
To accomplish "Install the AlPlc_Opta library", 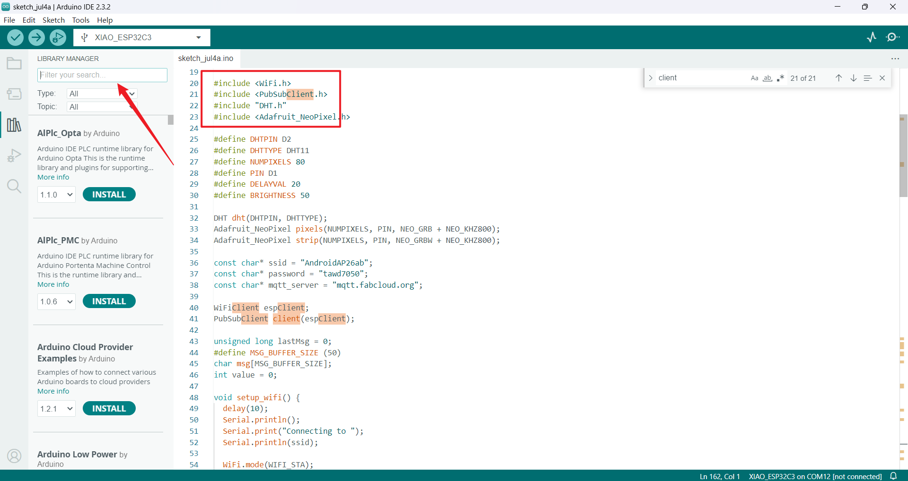I will click(x=109, y=194).
